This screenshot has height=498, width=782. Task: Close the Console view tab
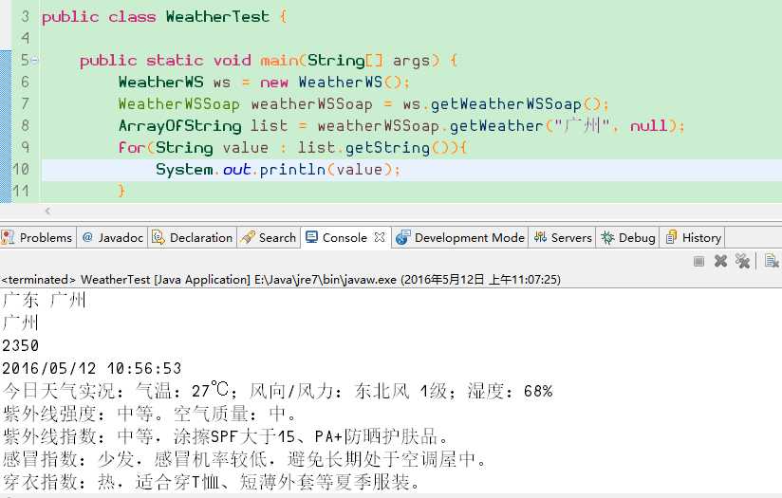[380, 237]
